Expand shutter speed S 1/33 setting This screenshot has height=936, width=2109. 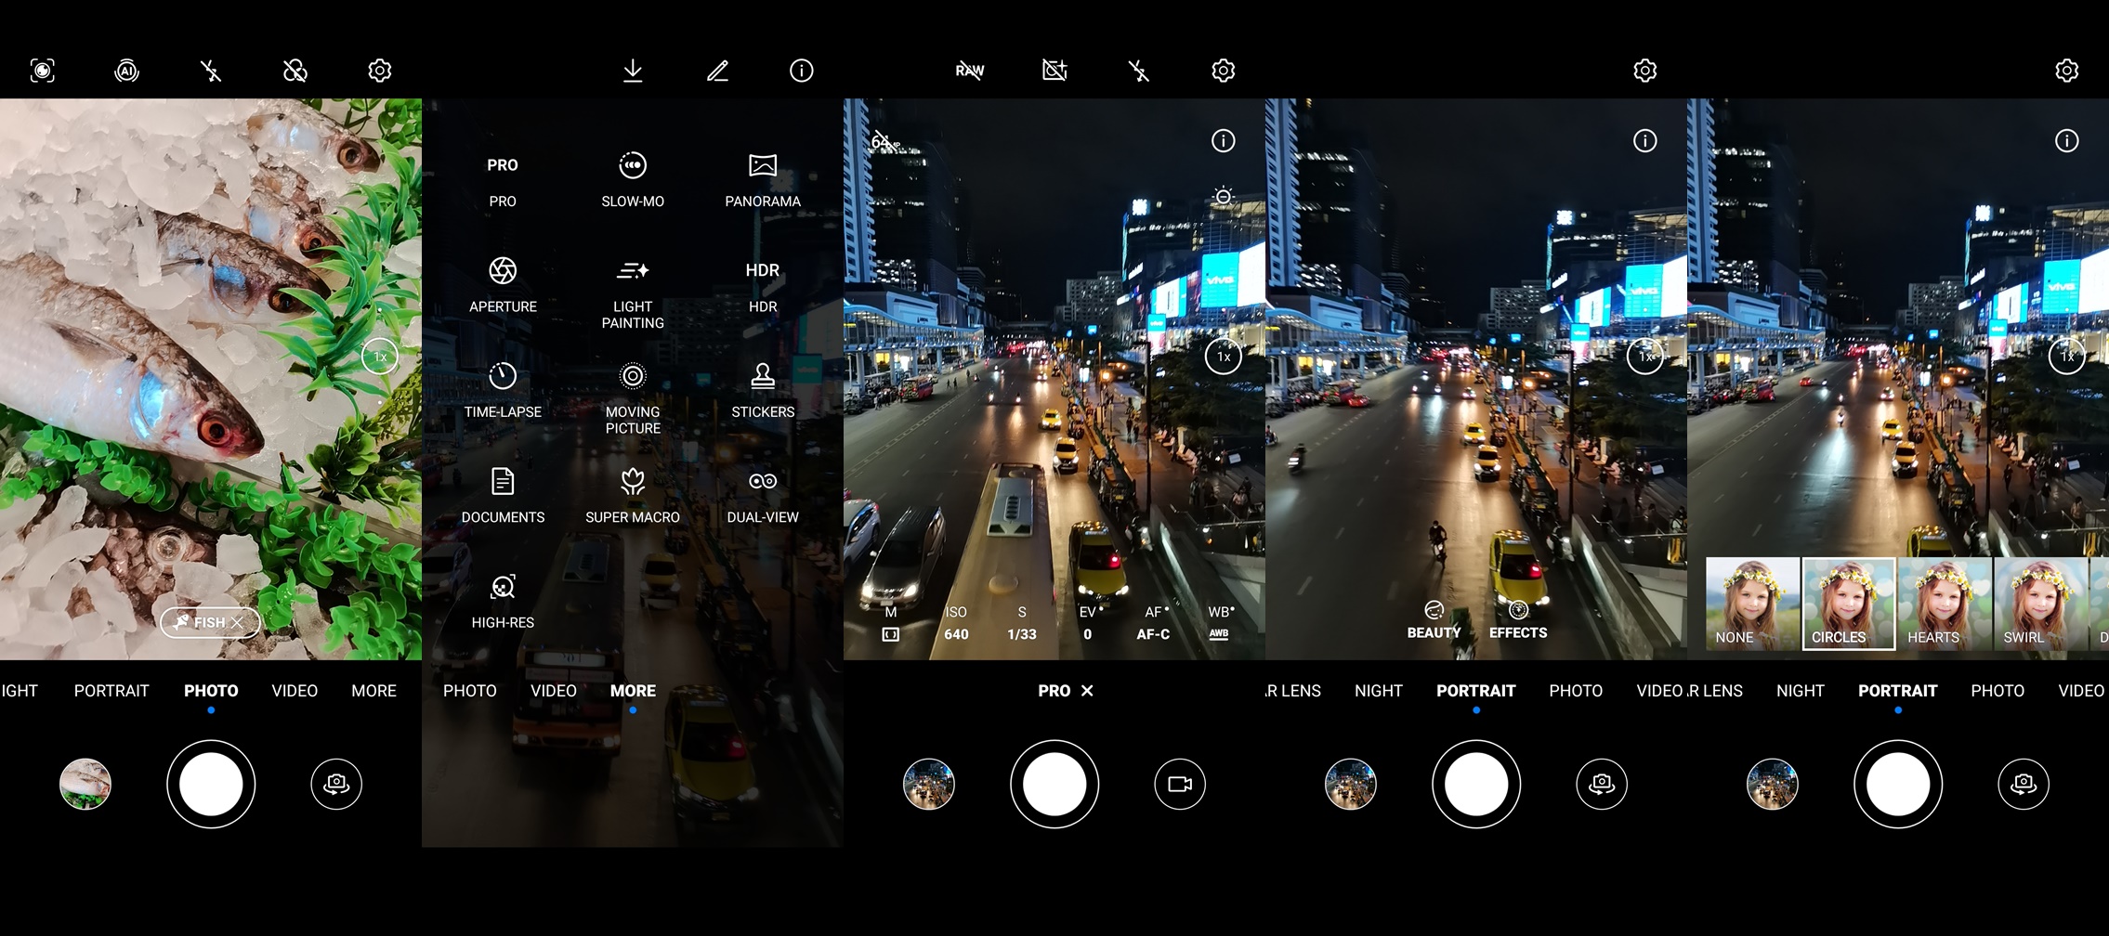[x=1022, y=624]
